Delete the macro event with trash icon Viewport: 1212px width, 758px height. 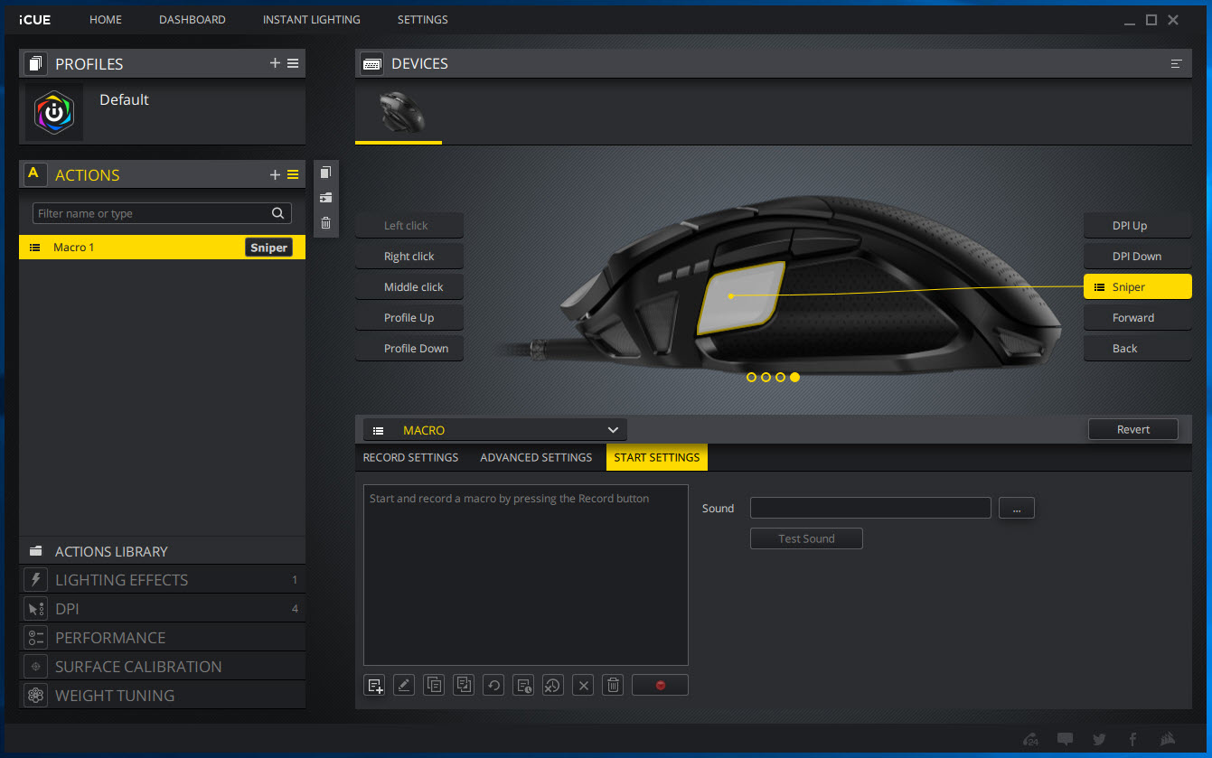pyautogui.click(x=613, y=685)
